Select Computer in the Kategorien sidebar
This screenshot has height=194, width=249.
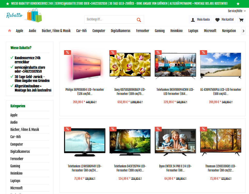pyautogui.click(x=30, y=144)
